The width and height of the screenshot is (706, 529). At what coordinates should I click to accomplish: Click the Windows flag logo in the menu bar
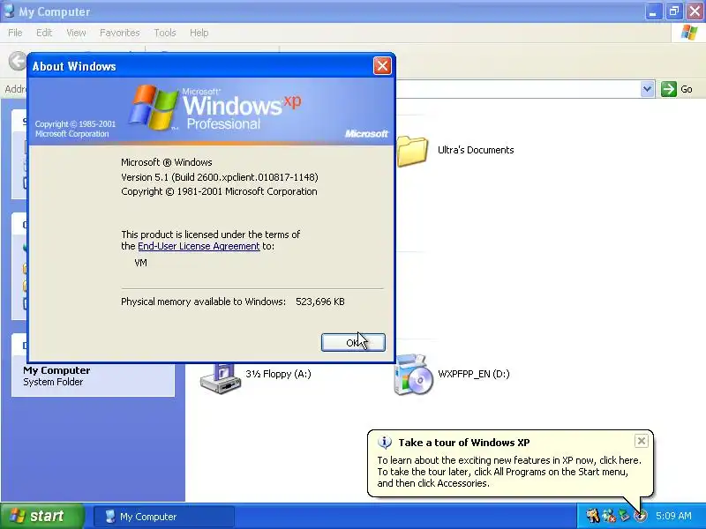pyautogui.click(x=689, y=33)
